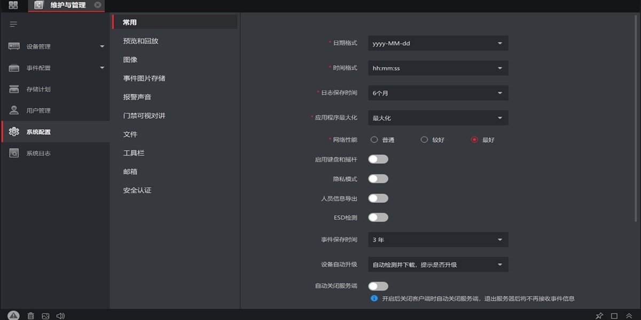Expand the 事件配置 submenu chevron
Viewport: 641px width, 320px height.
(x=101, y=67)
